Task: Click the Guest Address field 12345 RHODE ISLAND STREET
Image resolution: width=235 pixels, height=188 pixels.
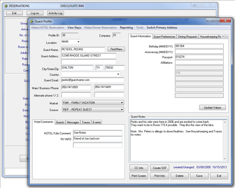Action: pos(89,56)
